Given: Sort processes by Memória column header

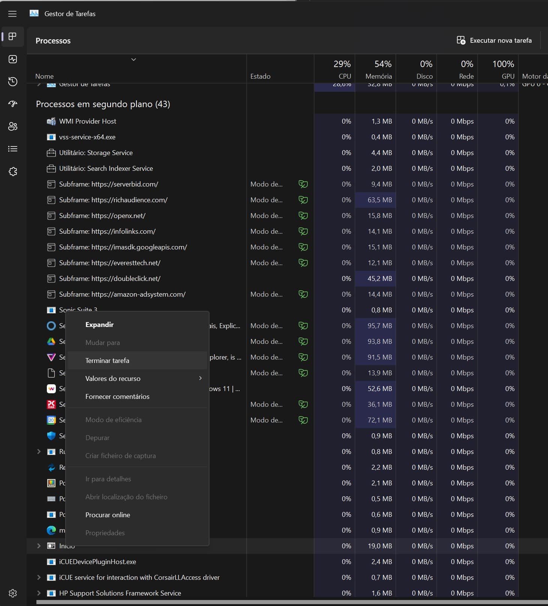Looking at the screenshot, I should (378, 76).
